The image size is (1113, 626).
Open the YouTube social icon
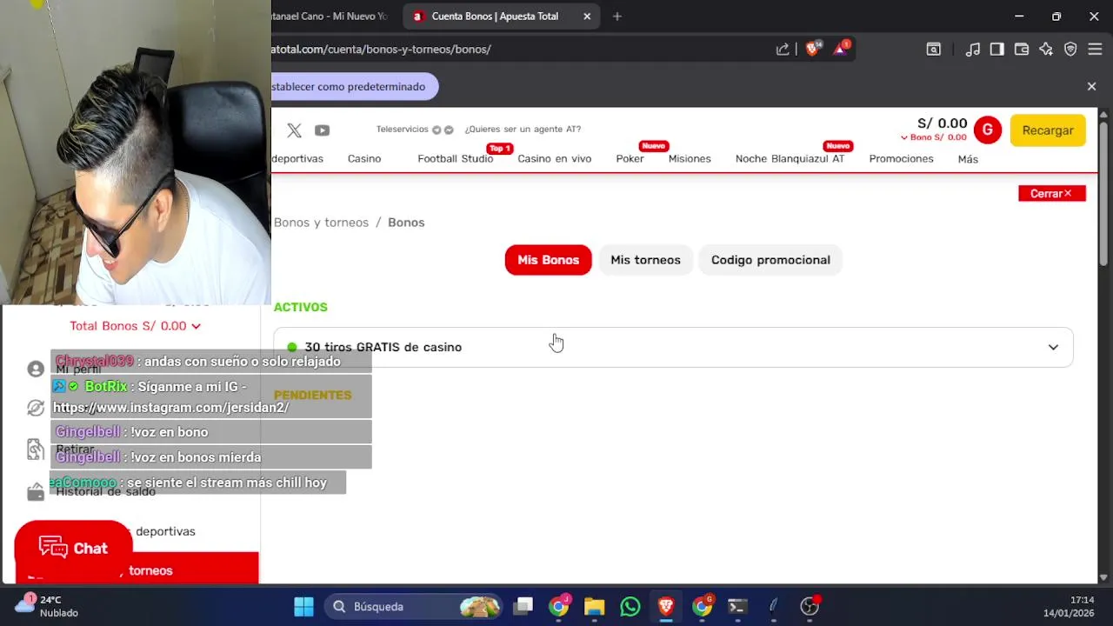coord(322,130)
